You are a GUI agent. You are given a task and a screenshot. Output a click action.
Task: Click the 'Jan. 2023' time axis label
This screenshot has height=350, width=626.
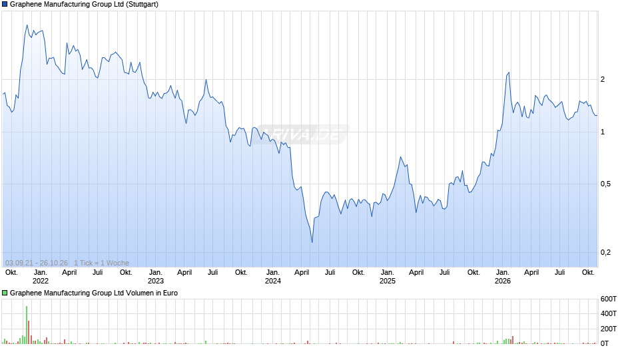tap(155, 277)
